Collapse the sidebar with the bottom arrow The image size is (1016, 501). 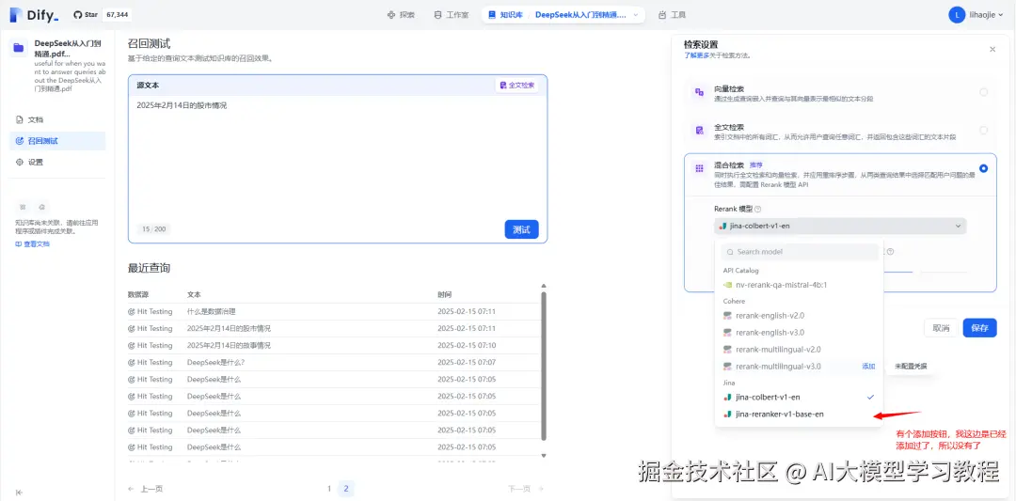point(20,493)
